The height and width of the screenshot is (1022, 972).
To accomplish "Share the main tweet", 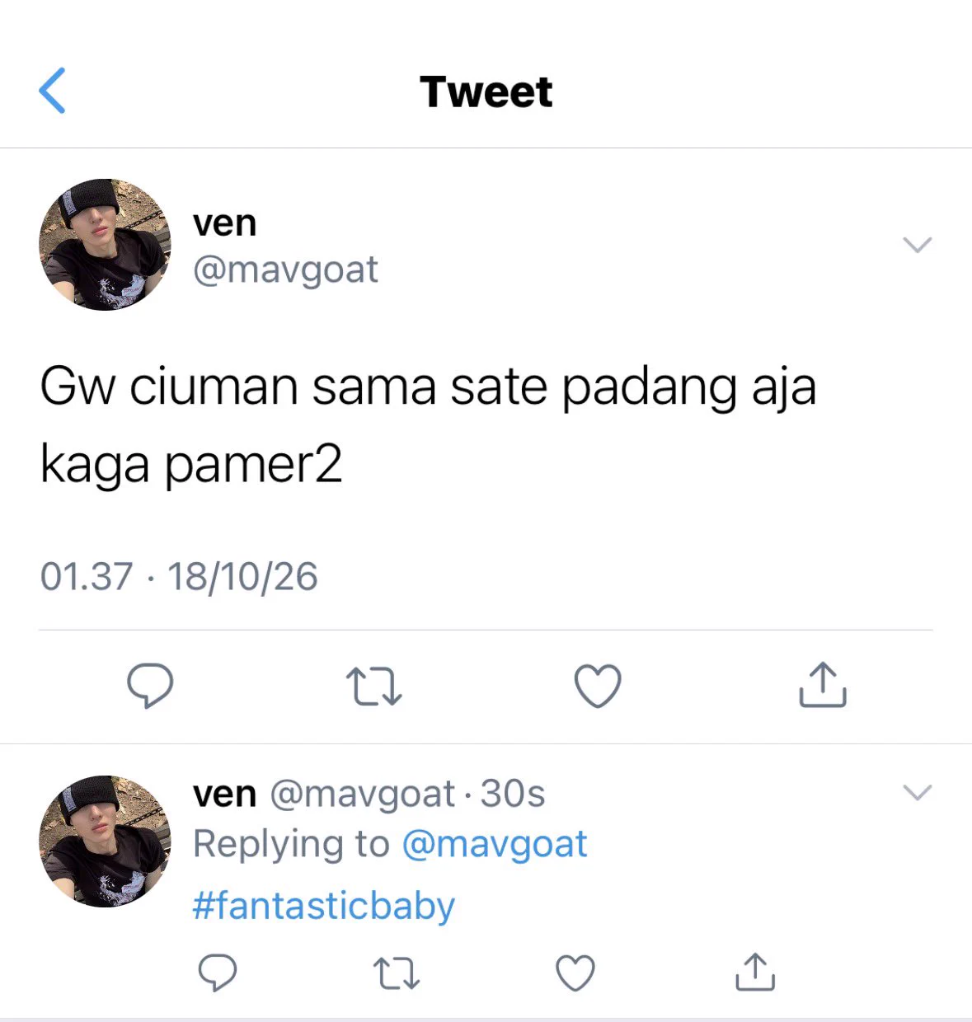I will click(823, 685).
